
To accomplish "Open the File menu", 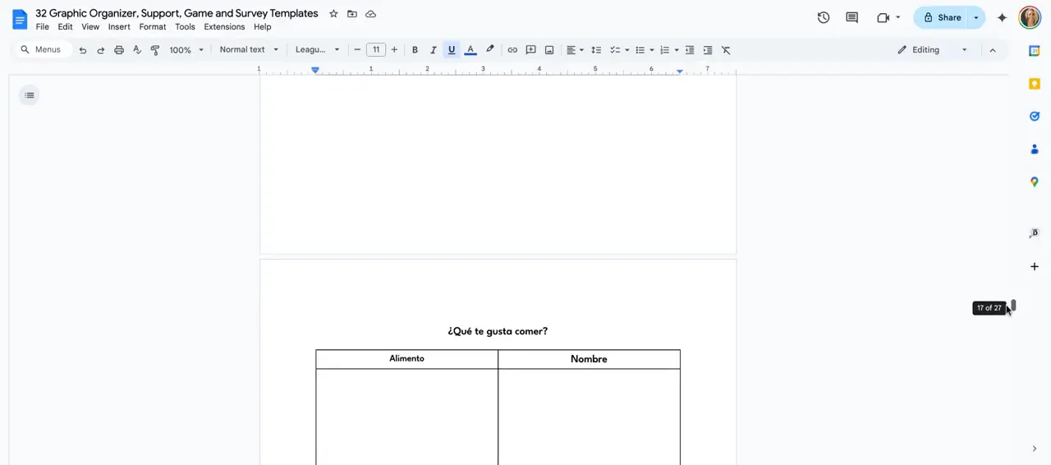I will (x=43, y=27).
